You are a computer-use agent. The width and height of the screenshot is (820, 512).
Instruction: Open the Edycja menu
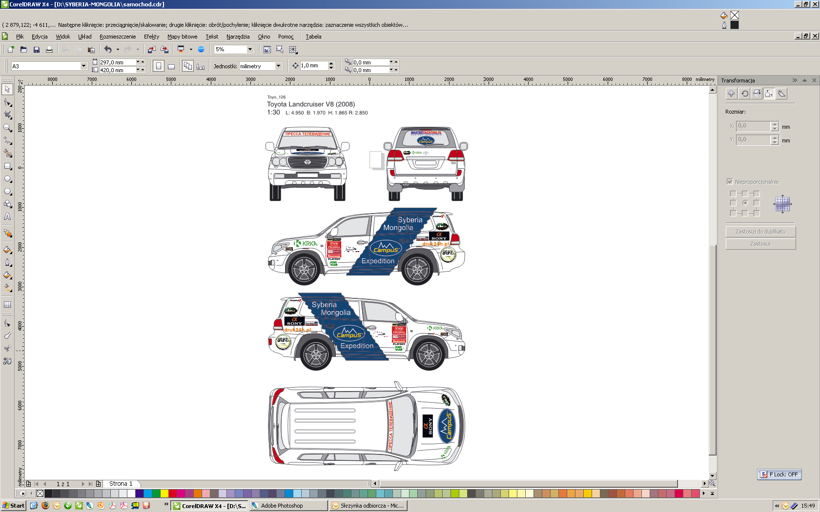40,37
